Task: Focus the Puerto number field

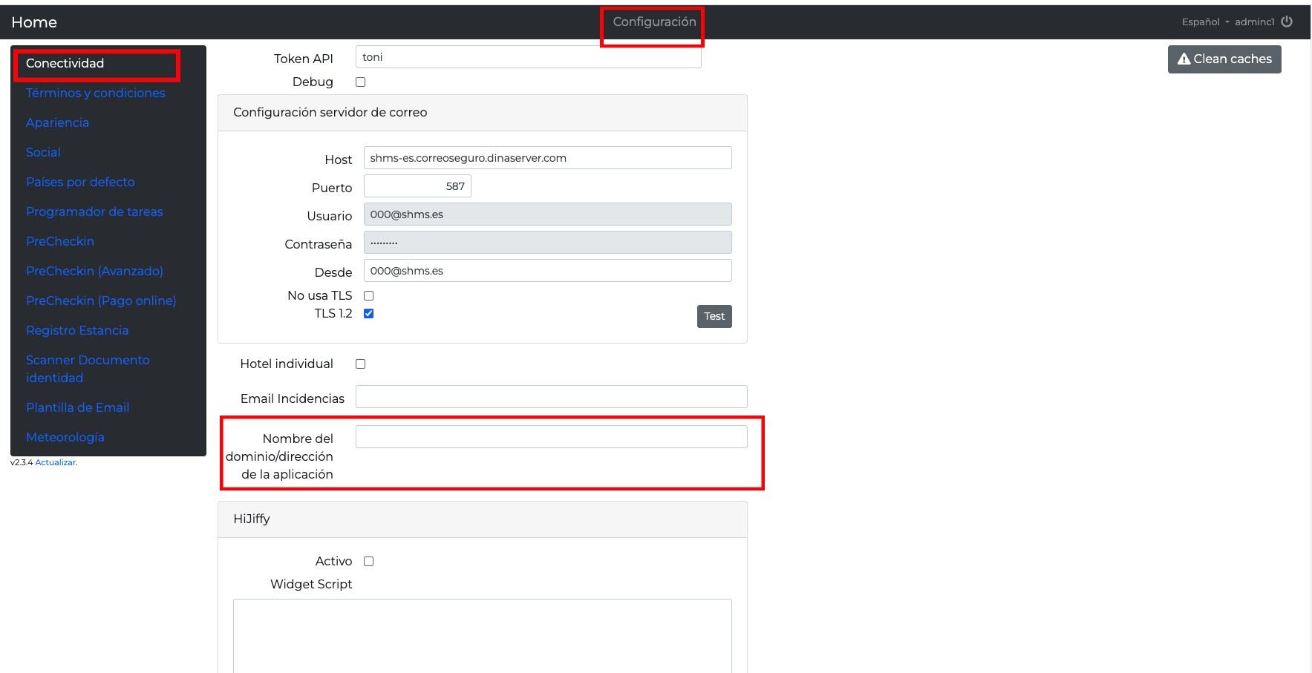Action: click(x=417, y=186)
